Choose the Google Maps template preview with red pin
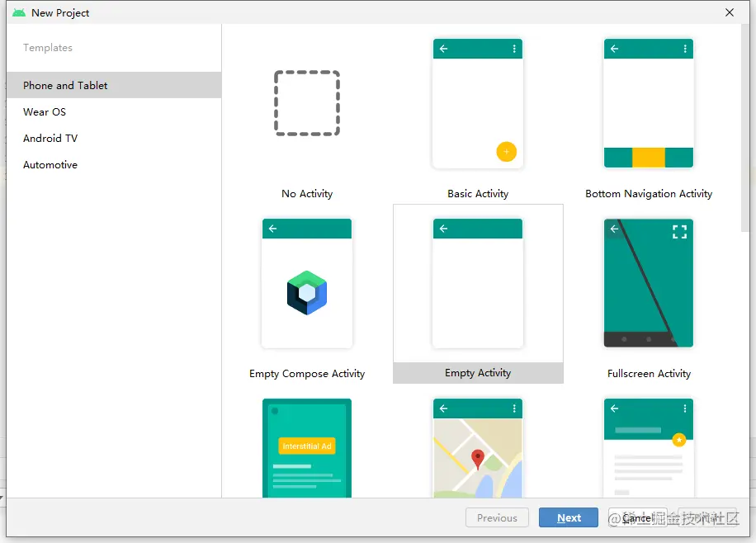The image size is (756, 543). pos(478,448)
